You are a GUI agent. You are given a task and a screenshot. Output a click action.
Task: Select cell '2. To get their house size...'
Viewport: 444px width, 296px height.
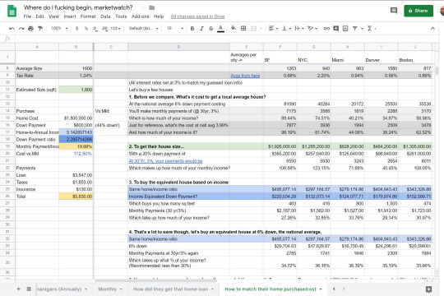tap(178, 146)
